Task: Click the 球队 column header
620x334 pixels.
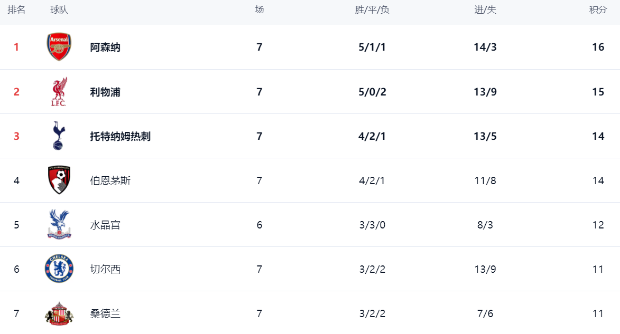Action: [59, 10]
